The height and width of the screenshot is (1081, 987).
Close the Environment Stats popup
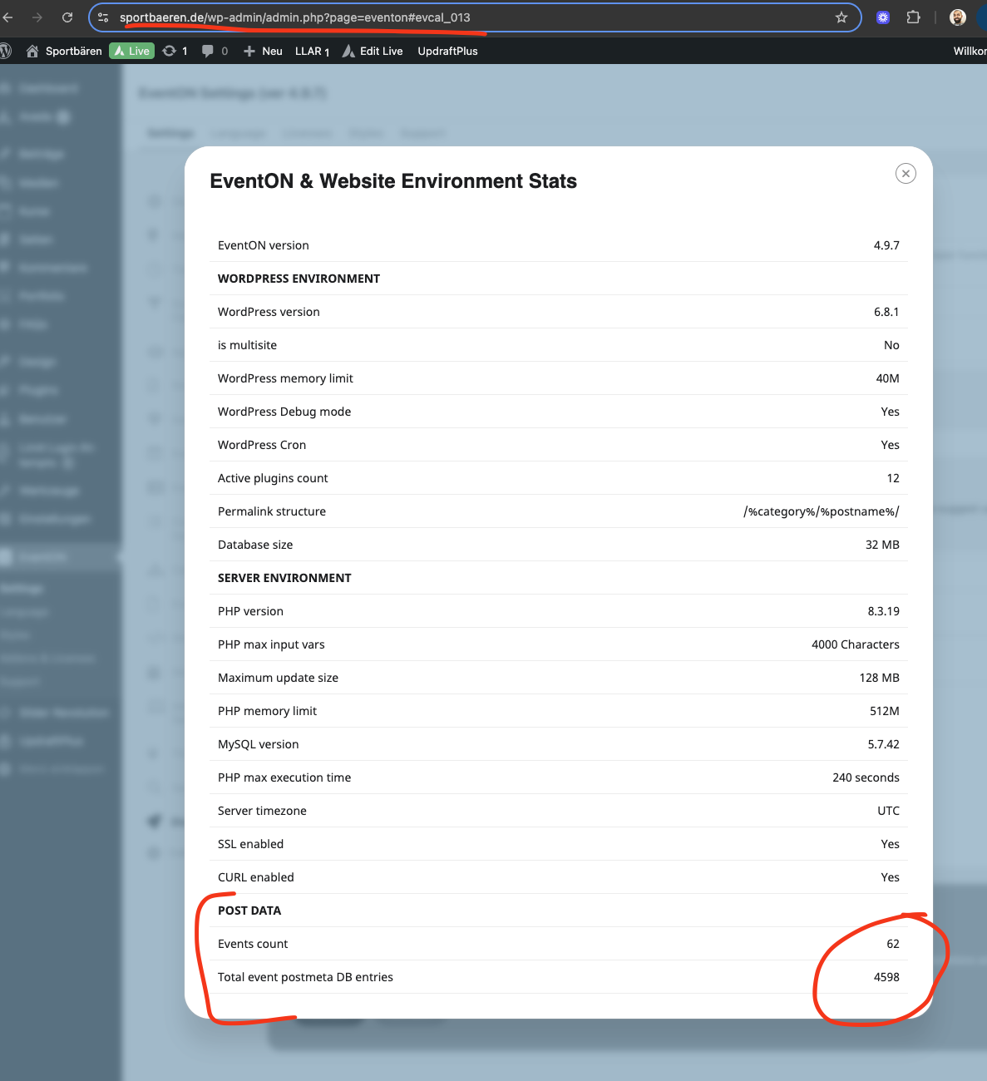click(906, 173)
